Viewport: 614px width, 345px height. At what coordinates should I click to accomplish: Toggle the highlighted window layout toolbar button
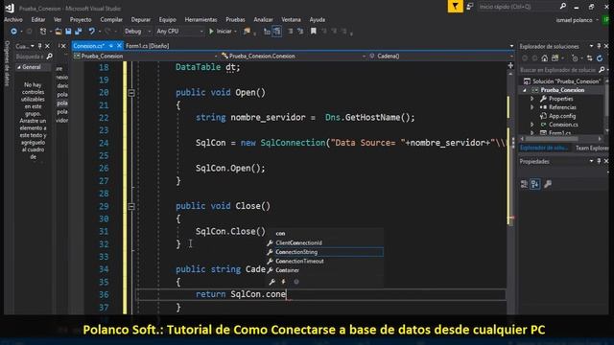277,32
